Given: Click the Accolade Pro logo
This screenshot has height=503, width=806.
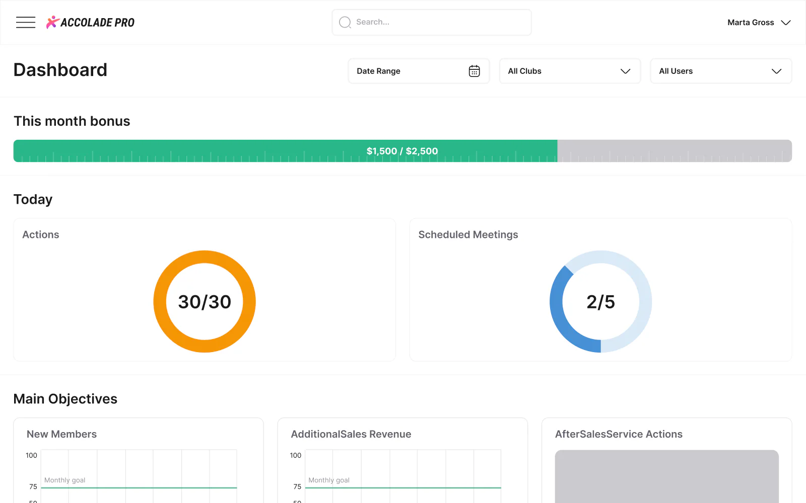Looking at the screenshot, I should coord(90,22).
